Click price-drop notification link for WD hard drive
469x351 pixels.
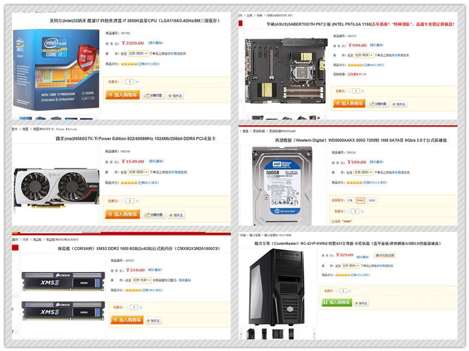[376, 162]
